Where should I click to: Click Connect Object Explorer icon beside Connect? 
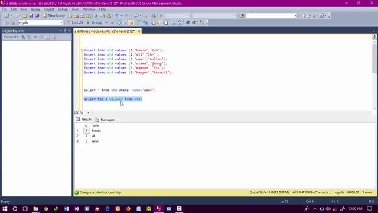(x=24, y=37)
